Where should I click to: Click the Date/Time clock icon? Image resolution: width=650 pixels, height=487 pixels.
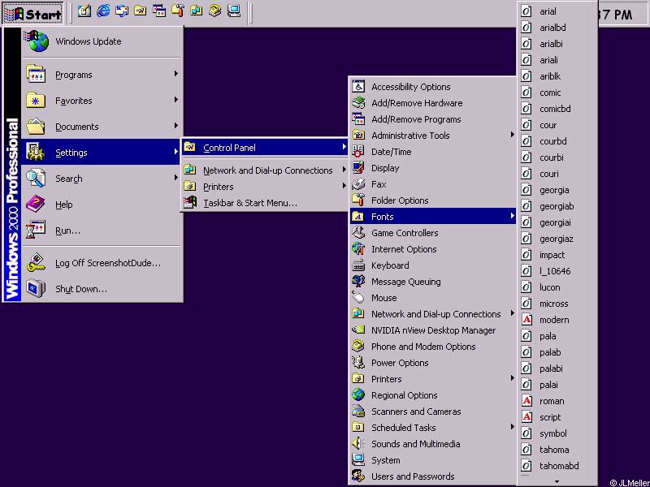pos(358,152)
